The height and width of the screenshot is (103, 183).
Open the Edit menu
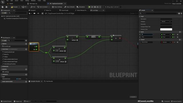pyautogui.click(x=12, y=1)
